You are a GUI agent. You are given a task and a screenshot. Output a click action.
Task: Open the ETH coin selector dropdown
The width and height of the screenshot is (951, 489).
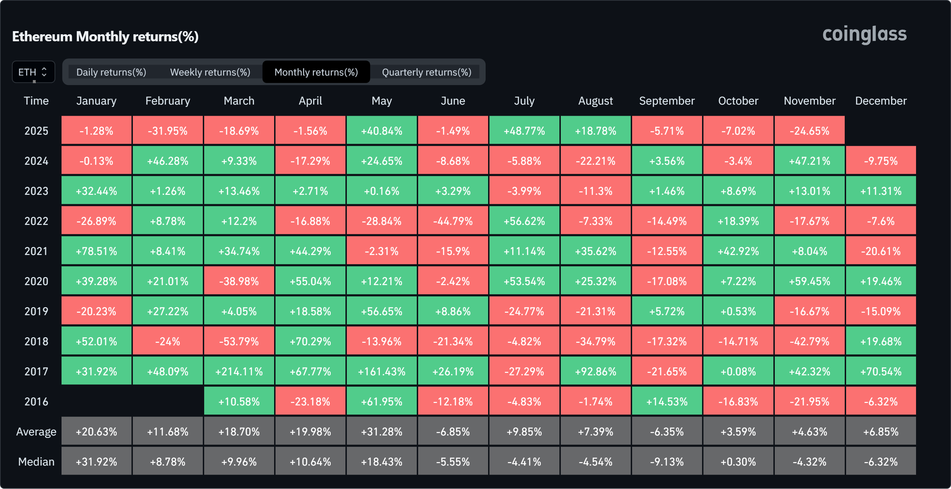33,72
